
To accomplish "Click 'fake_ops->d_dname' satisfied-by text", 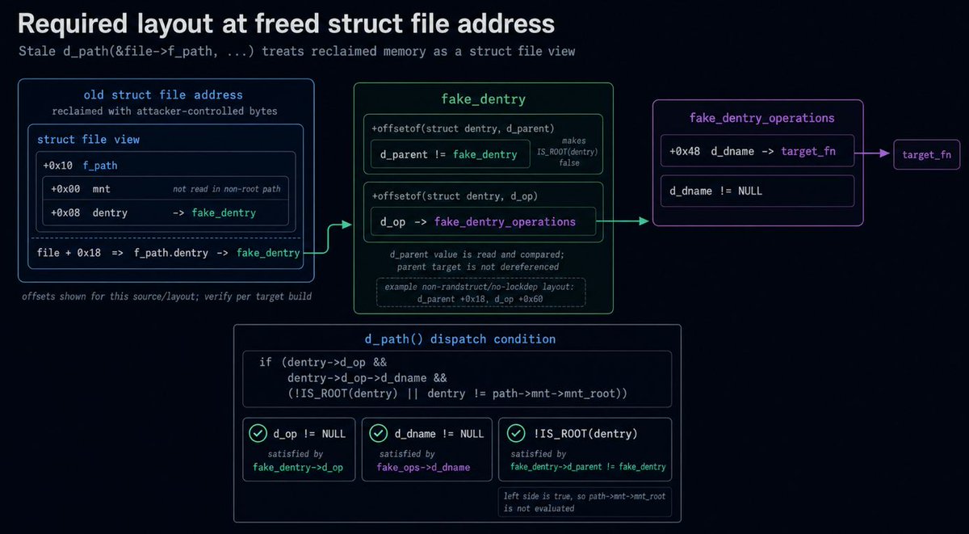I will point(423,466).
